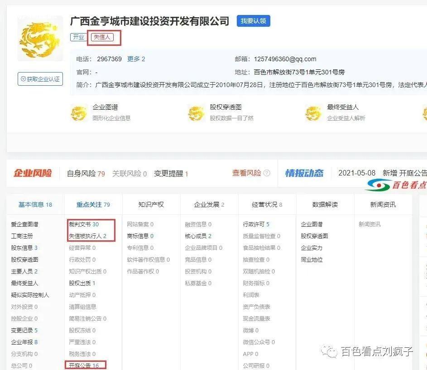Open 企业年报 8

pyautogui.click(x=24, y=342)
